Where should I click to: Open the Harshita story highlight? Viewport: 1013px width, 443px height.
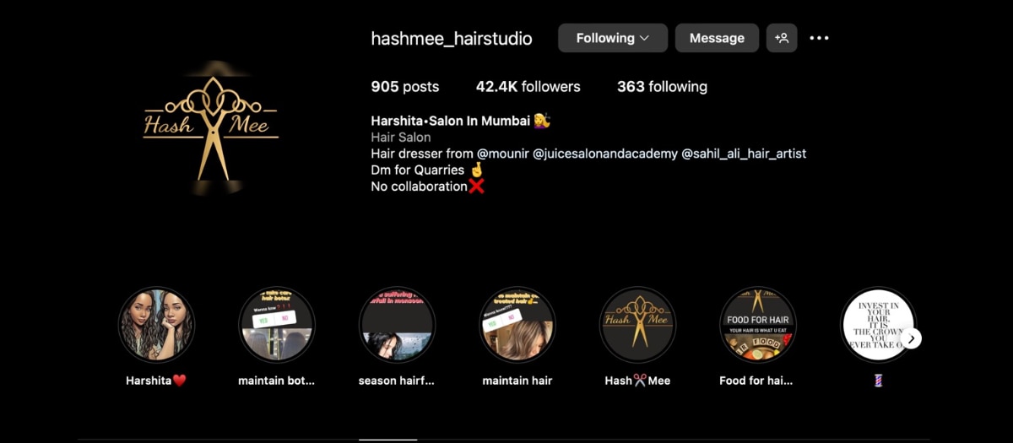coord(156,325)
